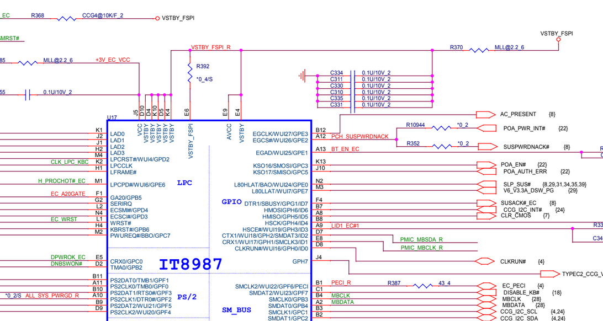Click the VSTBY_FSPI_R net label
Screen dimensions: 603x321
point(211,47)
